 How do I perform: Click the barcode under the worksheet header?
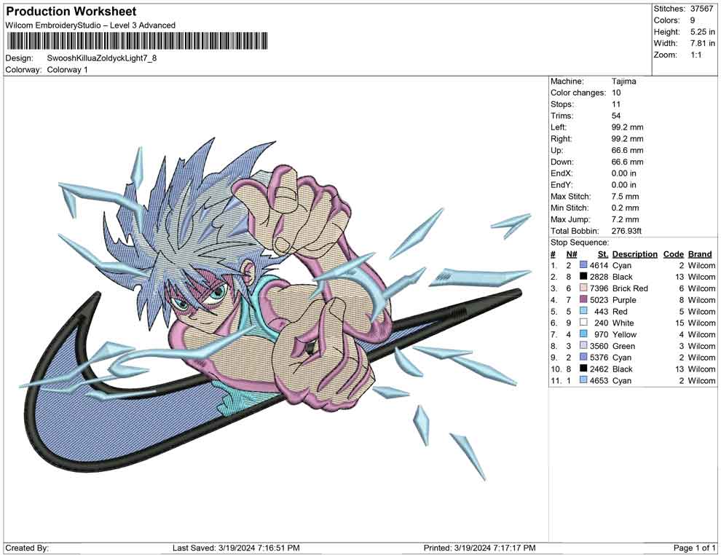click(137, 41)
